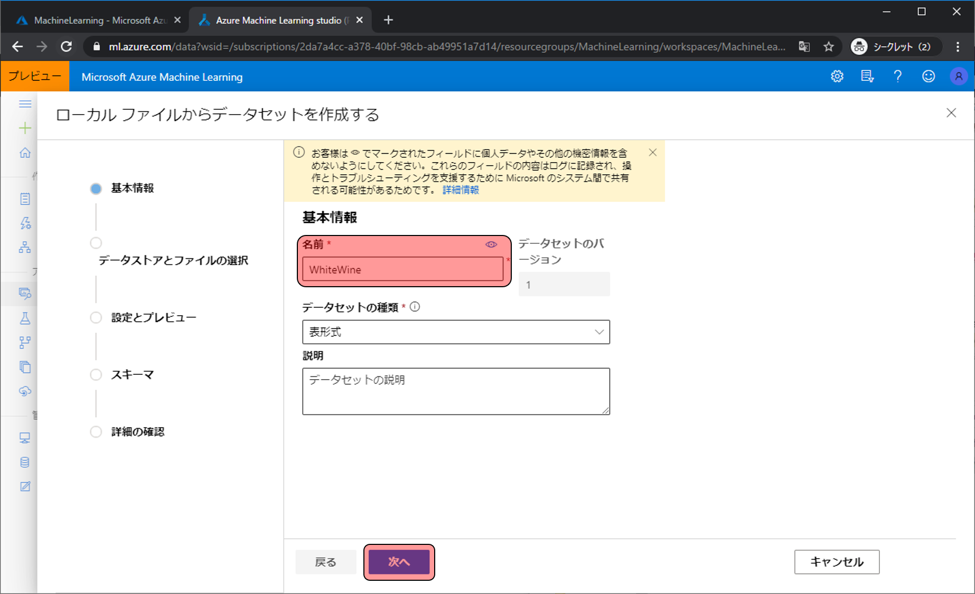Open the 詳細情報 link in notice
The height and width of the screenshot is (594, 975).
point(461,190)
